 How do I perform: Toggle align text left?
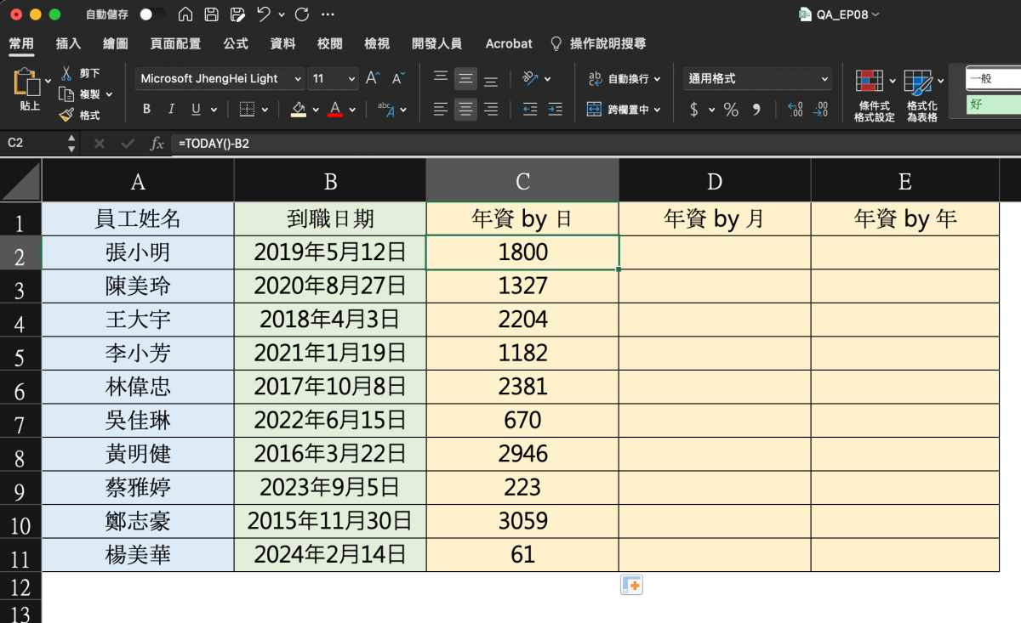point(441,109)
